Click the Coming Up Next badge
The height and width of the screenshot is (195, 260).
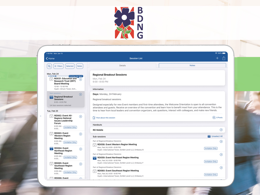point(76,76)
